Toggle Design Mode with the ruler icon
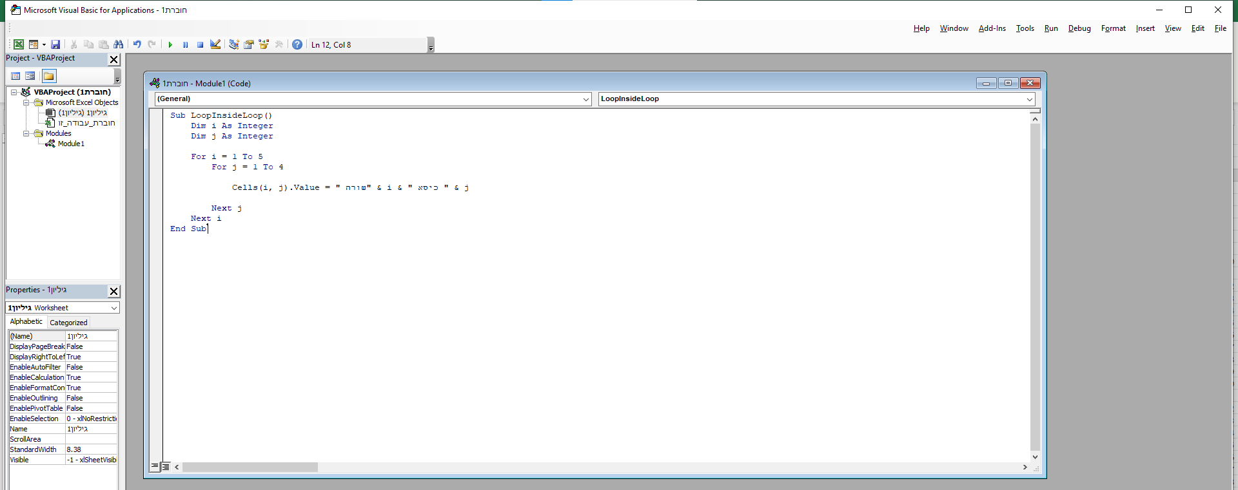Image resolution: width=1238 pixels, height=490 pixels. pos(215,44)
